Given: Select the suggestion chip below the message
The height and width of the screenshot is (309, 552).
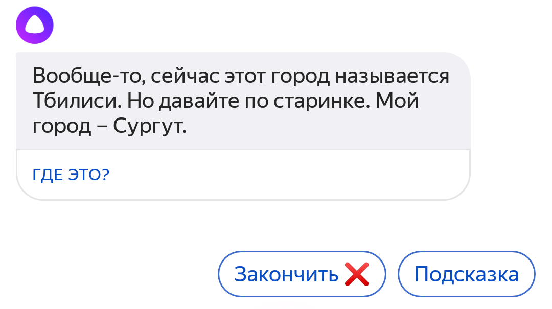Looking at the screenshot, I should (71, 174).
